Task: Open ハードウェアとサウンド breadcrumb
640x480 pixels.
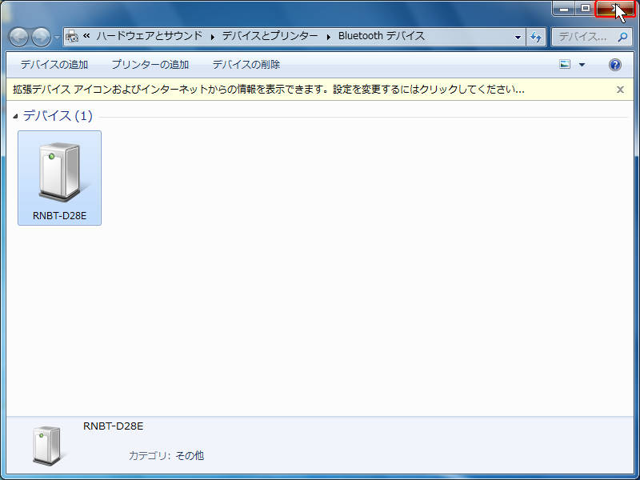Action: pos(150,36)
